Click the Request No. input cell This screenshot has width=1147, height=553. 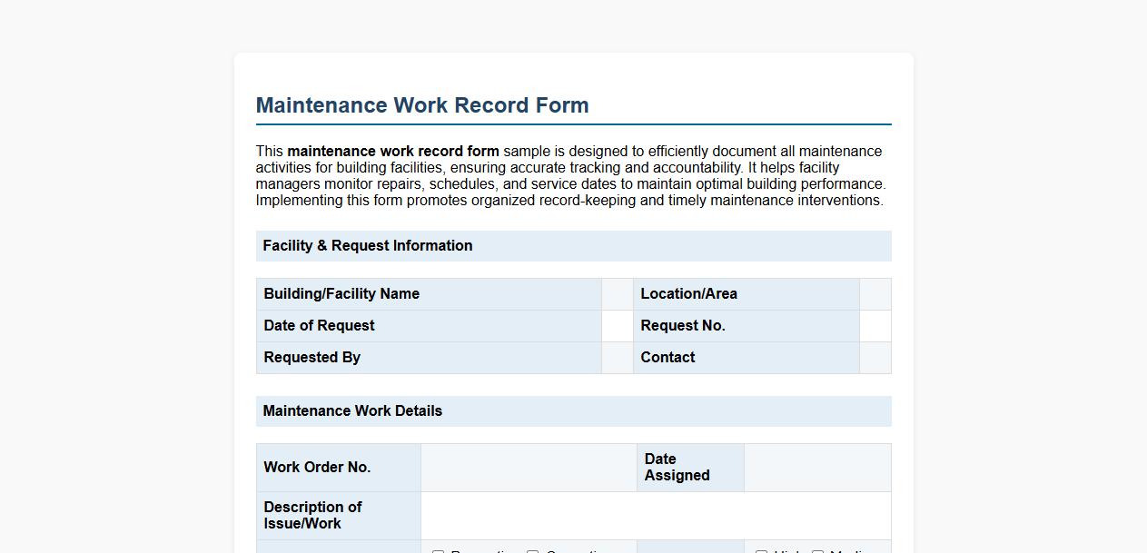pyautogui.click(x=874, y=325)
